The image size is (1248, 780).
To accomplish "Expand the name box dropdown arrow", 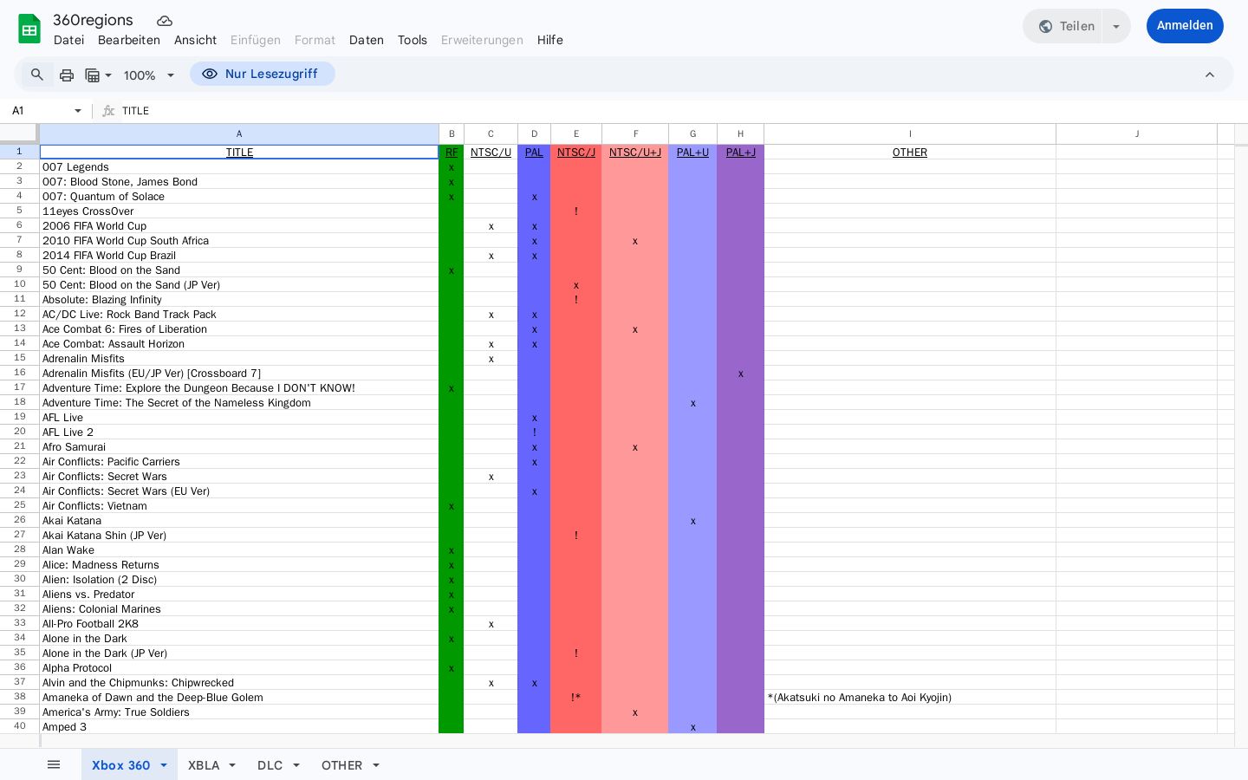I will [x=78, y=111].
